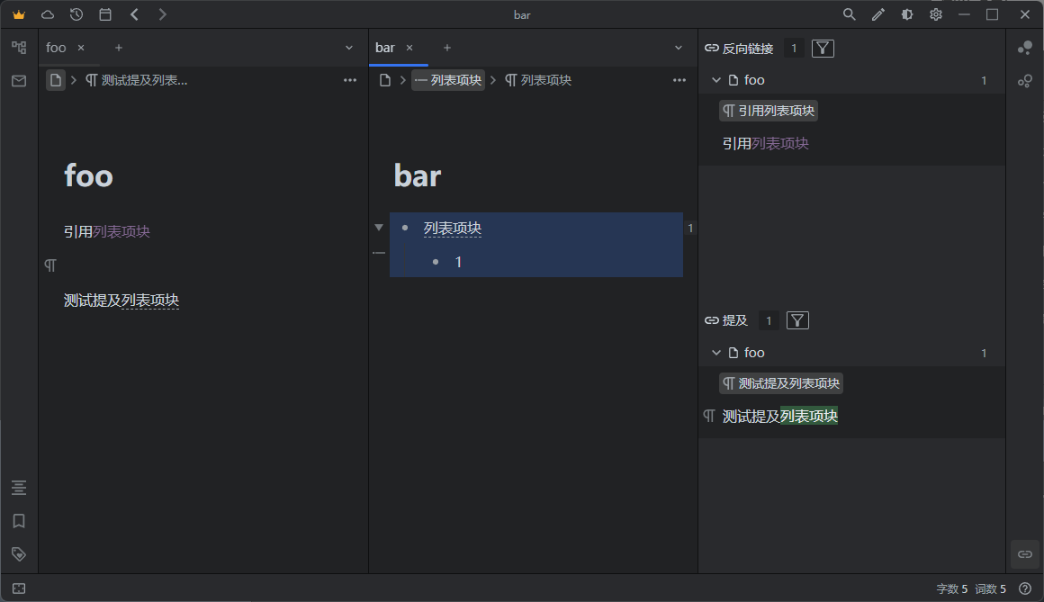Click the reference count badge beside list

[690, 229]
